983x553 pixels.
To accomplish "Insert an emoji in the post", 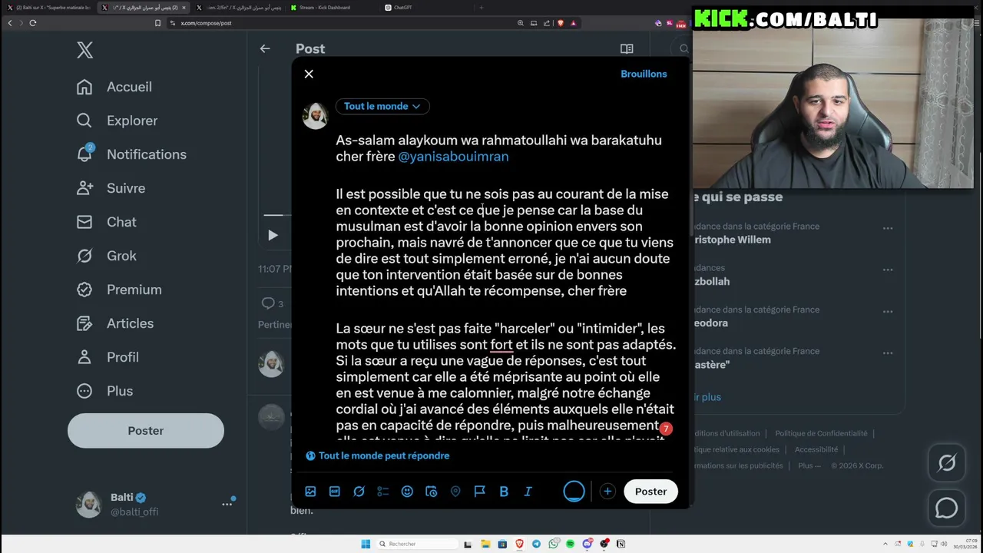I will (407, 492).
